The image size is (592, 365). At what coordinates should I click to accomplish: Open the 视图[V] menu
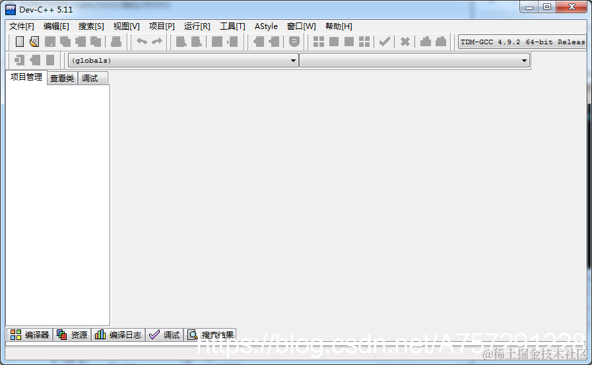click(127, 26)
